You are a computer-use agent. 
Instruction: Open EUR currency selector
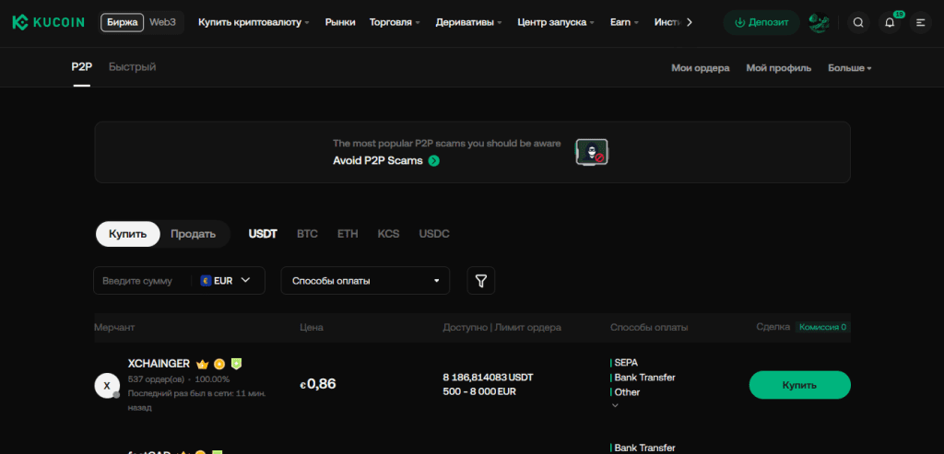click(225, 280)
